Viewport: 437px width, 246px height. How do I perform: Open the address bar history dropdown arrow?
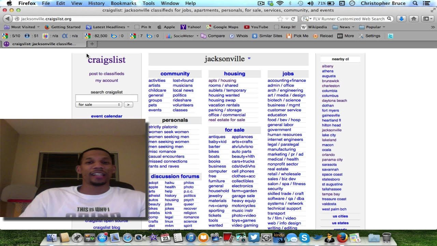tap(287, 19)
